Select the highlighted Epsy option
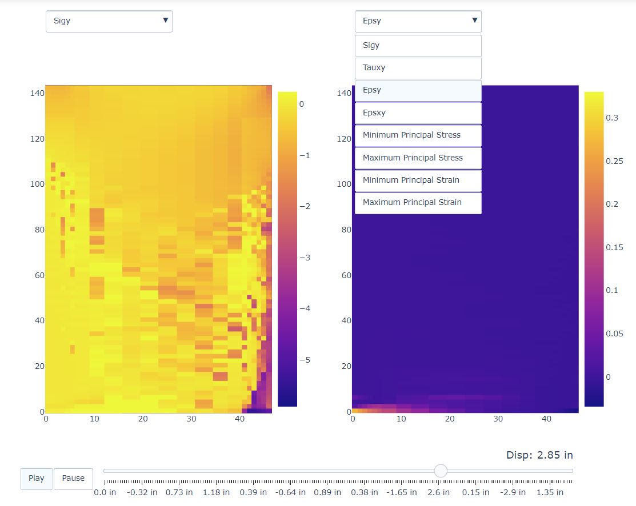The width and height of the screenshot is (636, 506). (418, 90)
